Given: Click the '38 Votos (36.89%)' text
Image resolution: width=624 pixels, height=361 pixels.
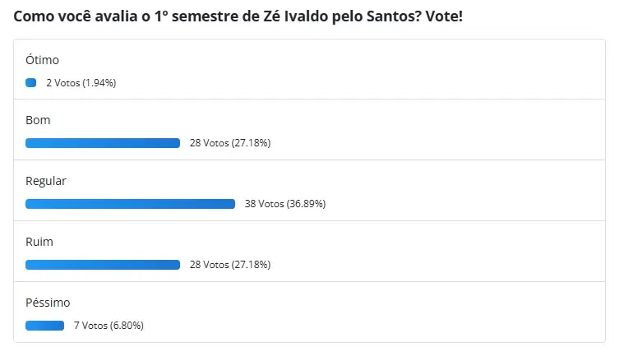Looking at the screenshot, I should [285, 204].
